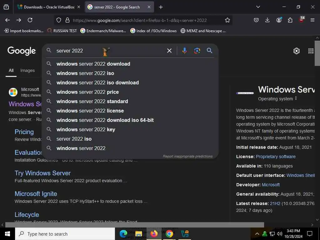Choose suggestion windows server 2022 iso download

tap(130, 82)
